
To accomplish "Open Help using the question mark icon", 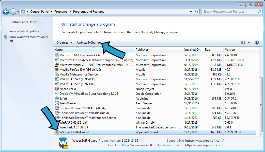I will point(257,42).
